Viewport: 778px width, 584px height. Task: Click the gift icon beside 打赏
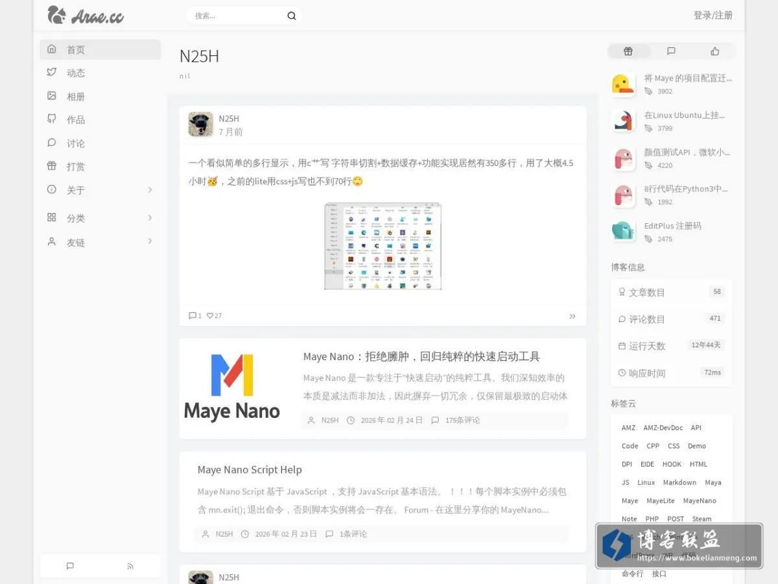point(52,165)
